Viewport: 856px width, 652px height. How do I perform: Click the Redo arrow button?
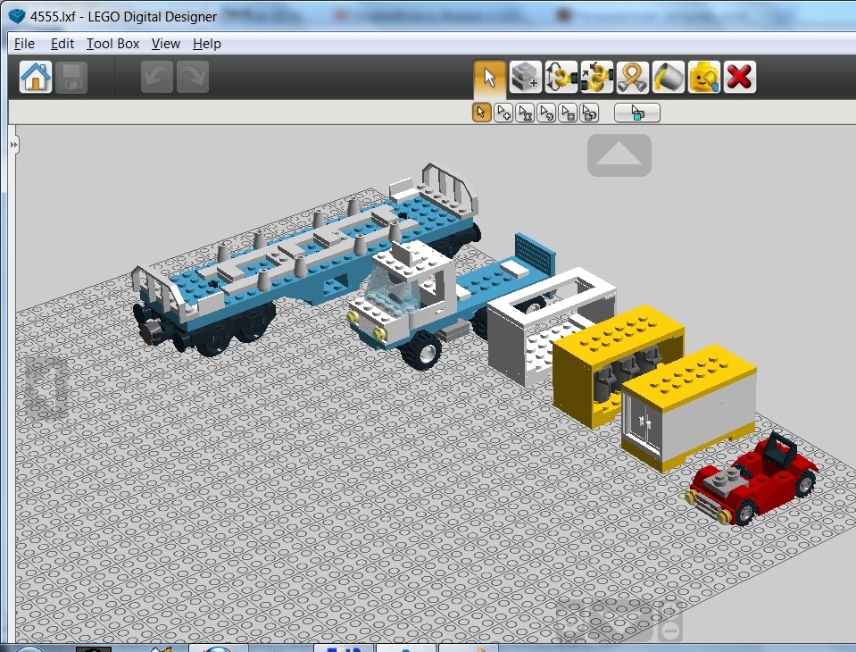point(192,77)
